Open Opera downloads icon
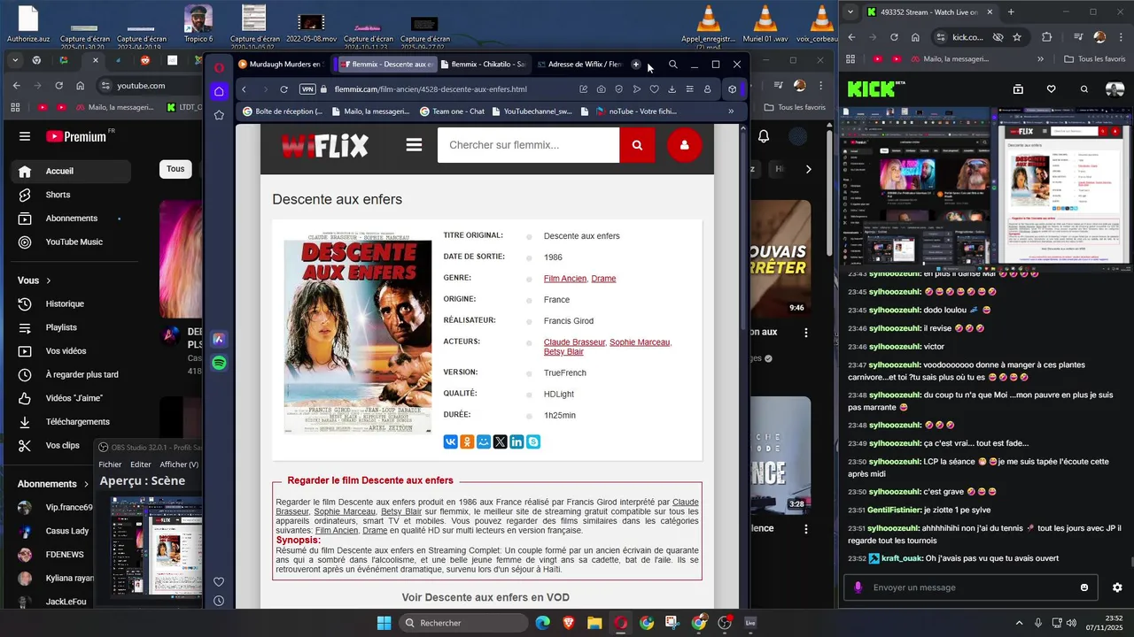The width and height of the screenshot is (1134, 637). [672, 89]
